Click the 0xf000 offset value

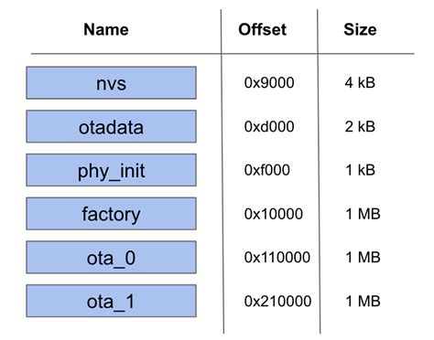(x=267, y=170)
